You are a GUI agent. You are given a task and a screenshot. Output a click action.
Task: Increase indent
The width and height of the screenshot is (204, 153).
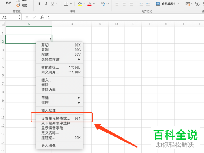click(x=148, y=4)
